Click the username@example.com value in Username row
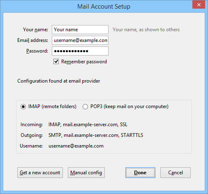This screenshot has width=208, height=194. [x=76, y=146]
